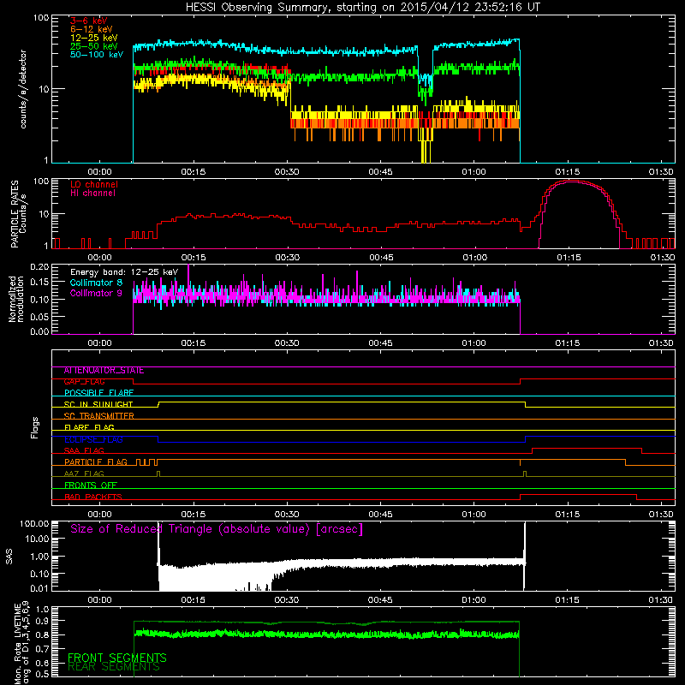The image size is (685, 685).
Task: Click the POSSIBLE_FLARE flag label
Action: tap(98, 393)
